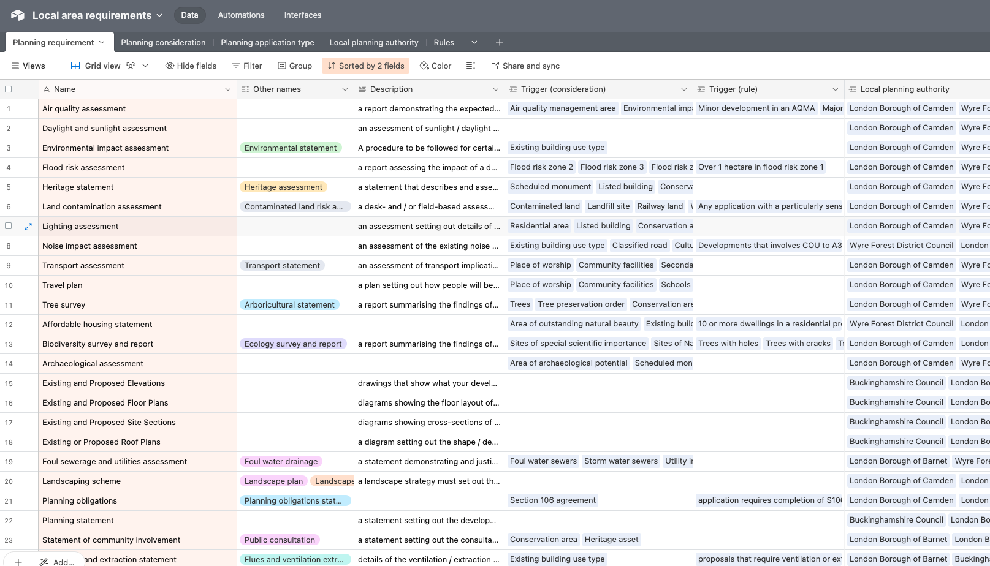
Task: Click the sort arrows icon
Action: [x=332, y=66]
